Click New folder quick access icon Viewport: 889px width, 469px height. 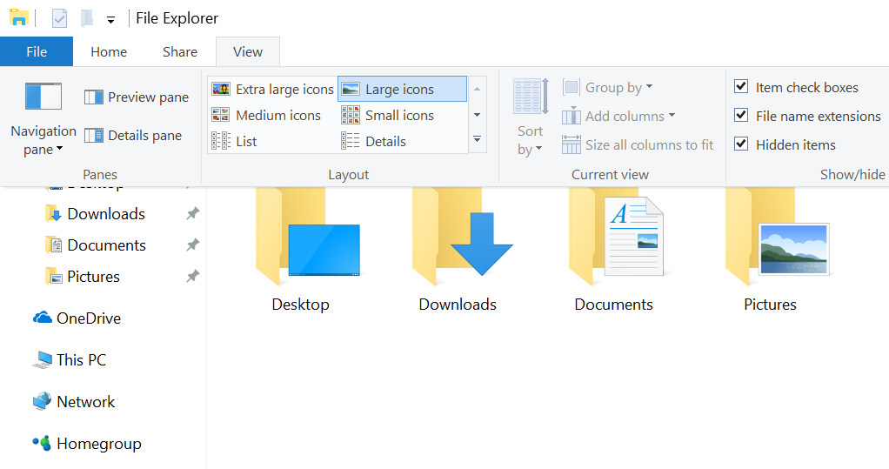pyautogui.click(x=87, y=18)
